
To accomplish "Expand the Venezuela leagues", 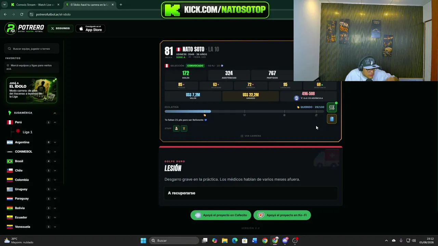I will (x=55, y=227).
